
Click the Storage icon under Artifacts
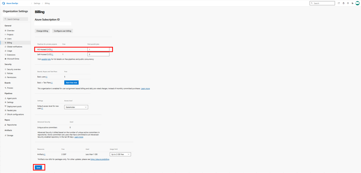[x=5, y=135]
